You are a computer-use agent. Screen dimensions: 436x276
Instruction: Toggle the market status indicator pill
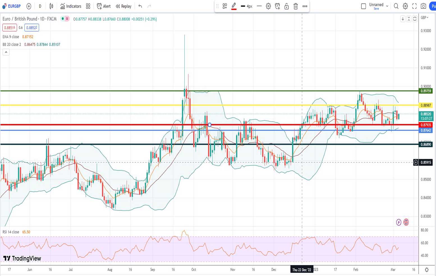65,19
